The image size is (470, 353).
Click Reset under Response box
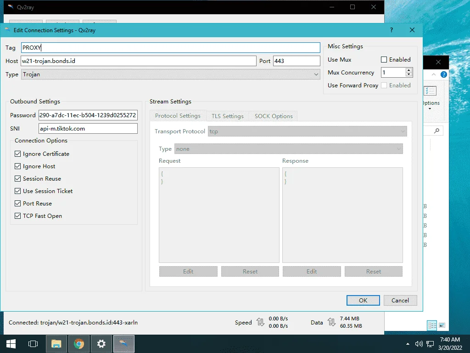pyautogui.click(x=374, y=271)
